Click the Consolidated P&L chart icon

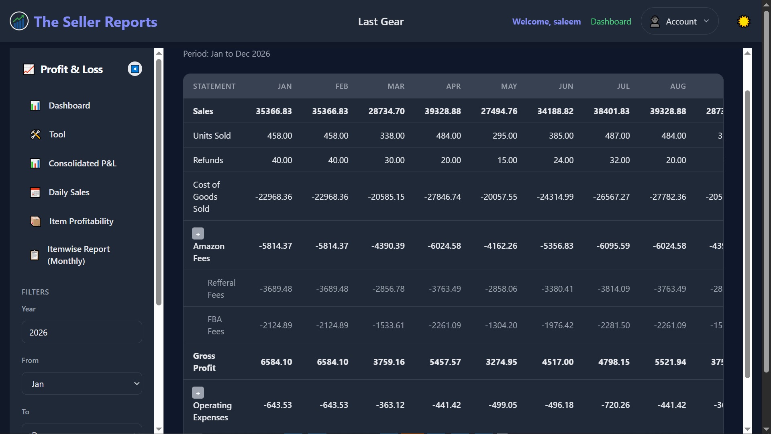tap(35, 164)
